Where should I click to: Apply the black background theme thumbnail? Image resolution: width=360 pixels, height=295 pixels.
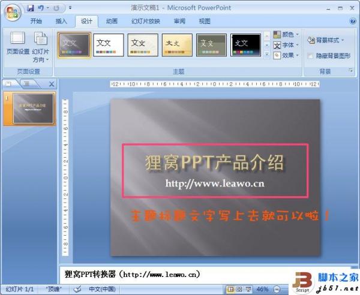(x=245, y=45)
